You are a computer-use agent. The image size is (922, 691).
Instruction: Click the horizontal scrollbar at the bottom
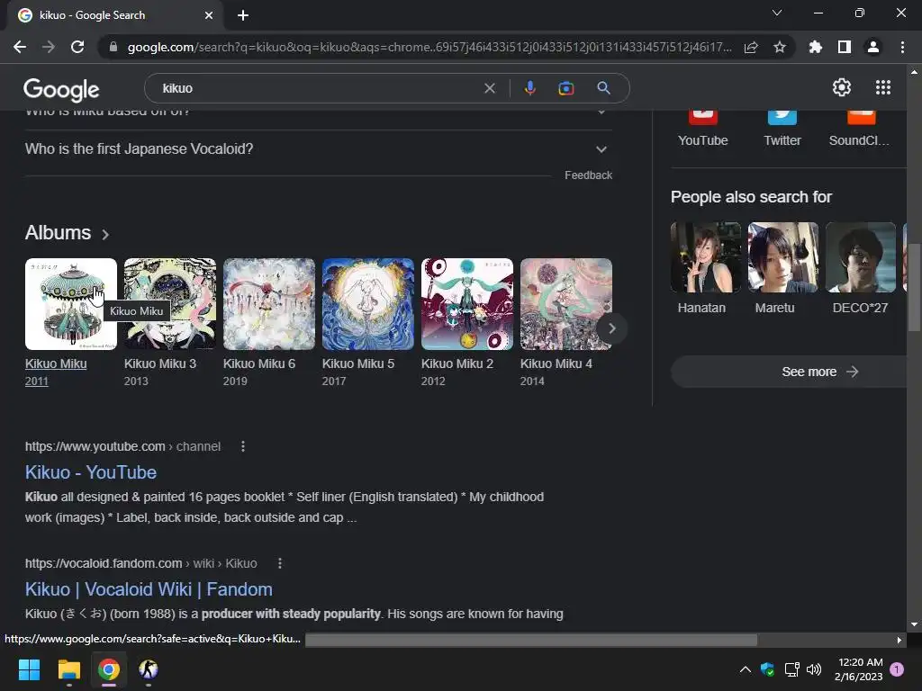pos(531,640)
